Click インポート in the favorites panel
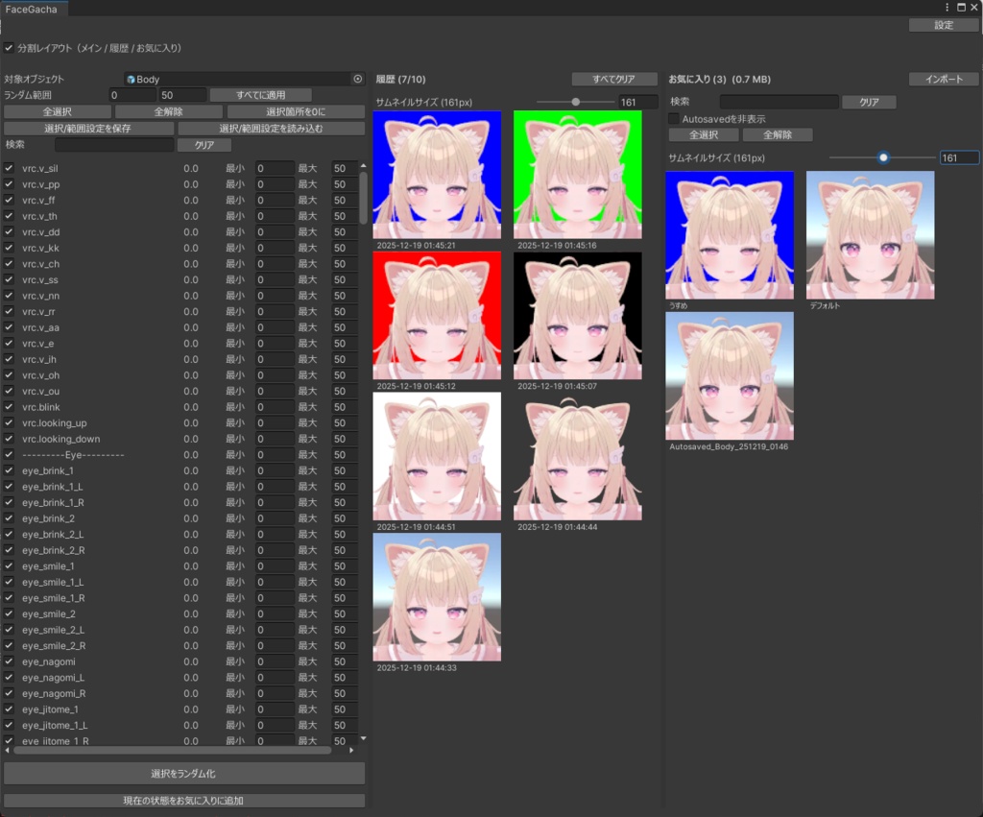 click(944, 79)
